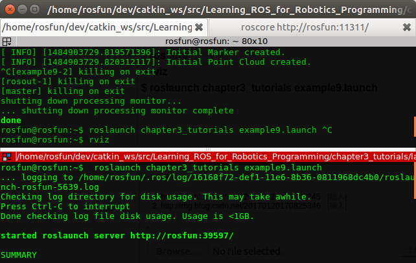The image size is (416, 263).
Task: Maximize the Terminator window
Action: point(34,10)
